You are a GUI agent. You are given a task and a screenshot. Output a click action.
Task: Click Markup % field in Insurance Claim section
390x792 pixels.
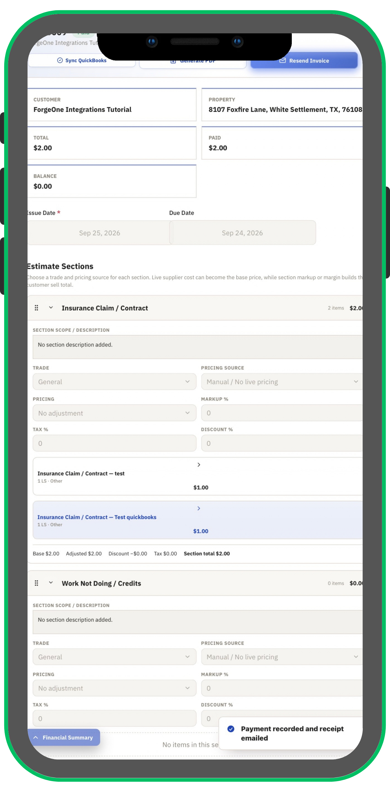(x=282, y=413)
